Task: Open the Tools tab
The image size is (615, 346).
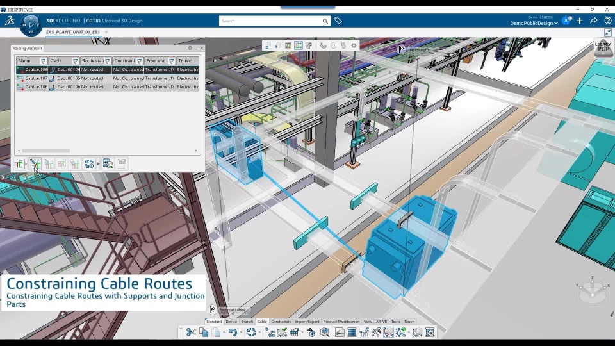Action: [395, 321]
